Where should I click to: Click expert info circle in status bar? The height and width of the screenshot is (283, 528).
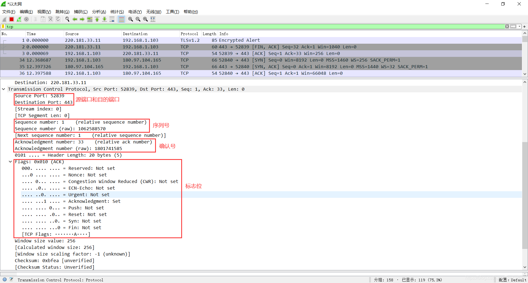[5, 279]
